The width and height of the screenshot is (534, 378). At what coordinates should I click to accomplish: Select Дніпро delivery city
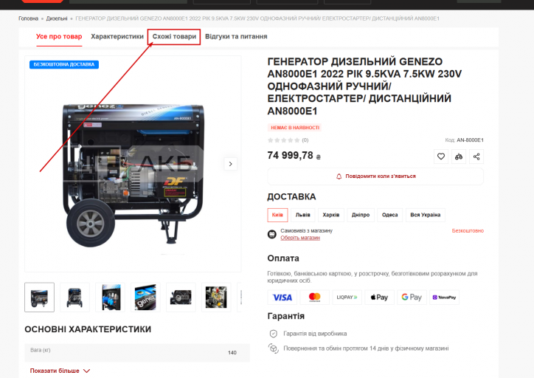(x=361, y=215)
